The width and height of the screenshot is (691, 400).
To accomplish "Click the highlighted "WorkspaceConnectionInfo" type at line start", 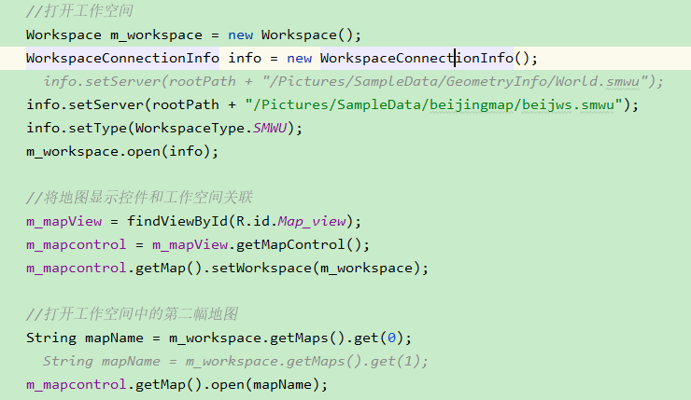I will pyautogui.click(x=122, y=58).
